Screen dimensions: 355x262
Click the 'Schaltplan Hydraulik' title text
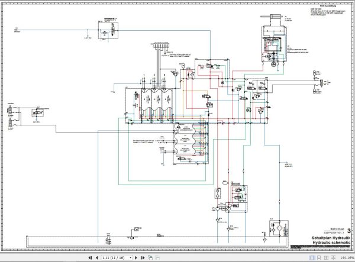331,238
